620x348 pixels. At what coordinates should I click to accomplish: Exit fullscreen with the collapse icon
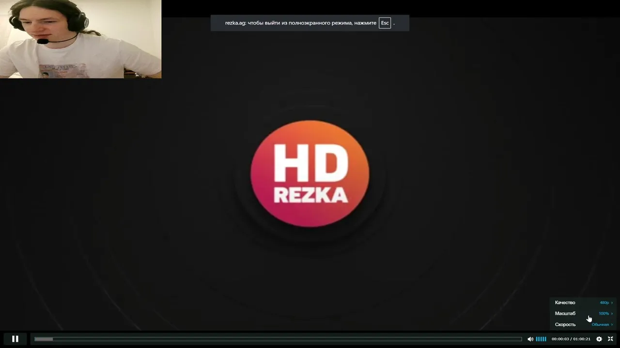click(x=611, y=339)
